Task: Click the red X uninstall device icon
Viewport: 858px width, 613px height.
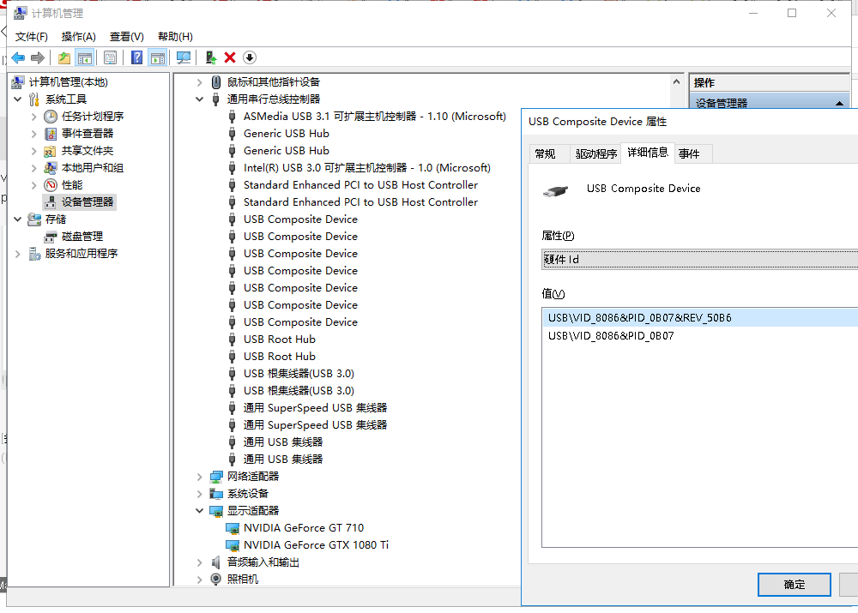Action: click(230, 57)
